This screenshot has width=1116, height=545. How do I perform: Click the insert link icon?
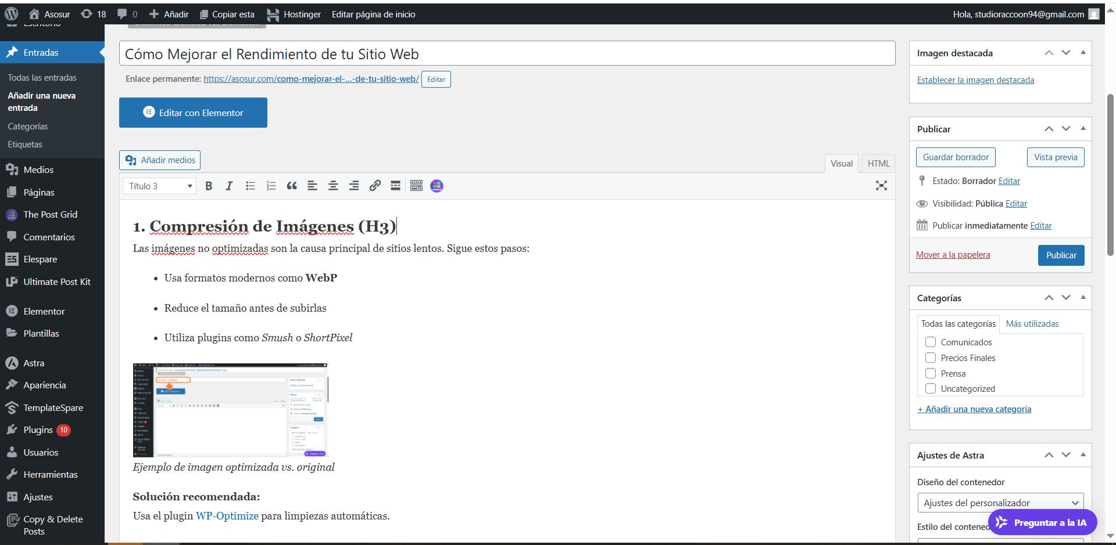point(375,186)
